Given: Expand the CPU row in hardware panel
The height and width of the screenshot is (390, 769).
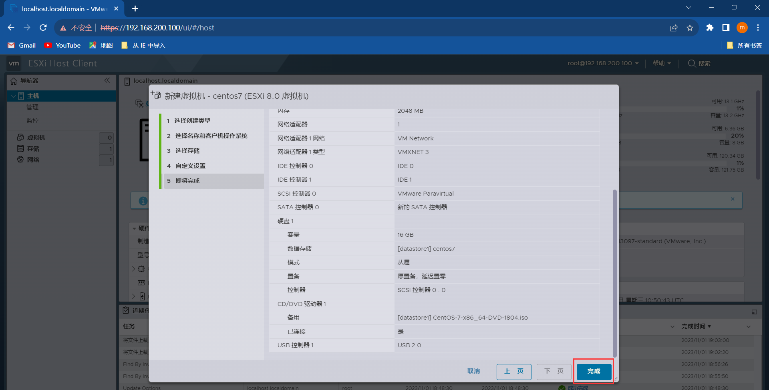Looking at the screenshot, I should [134, 269].
